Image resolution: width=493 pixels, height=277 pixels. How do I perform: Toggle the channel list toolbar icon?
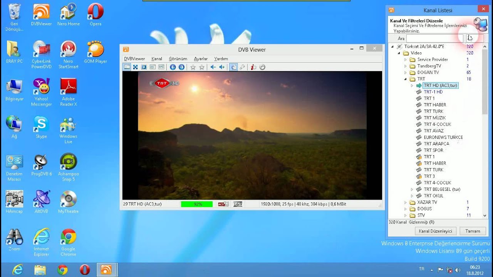click(x=233, y=67)
